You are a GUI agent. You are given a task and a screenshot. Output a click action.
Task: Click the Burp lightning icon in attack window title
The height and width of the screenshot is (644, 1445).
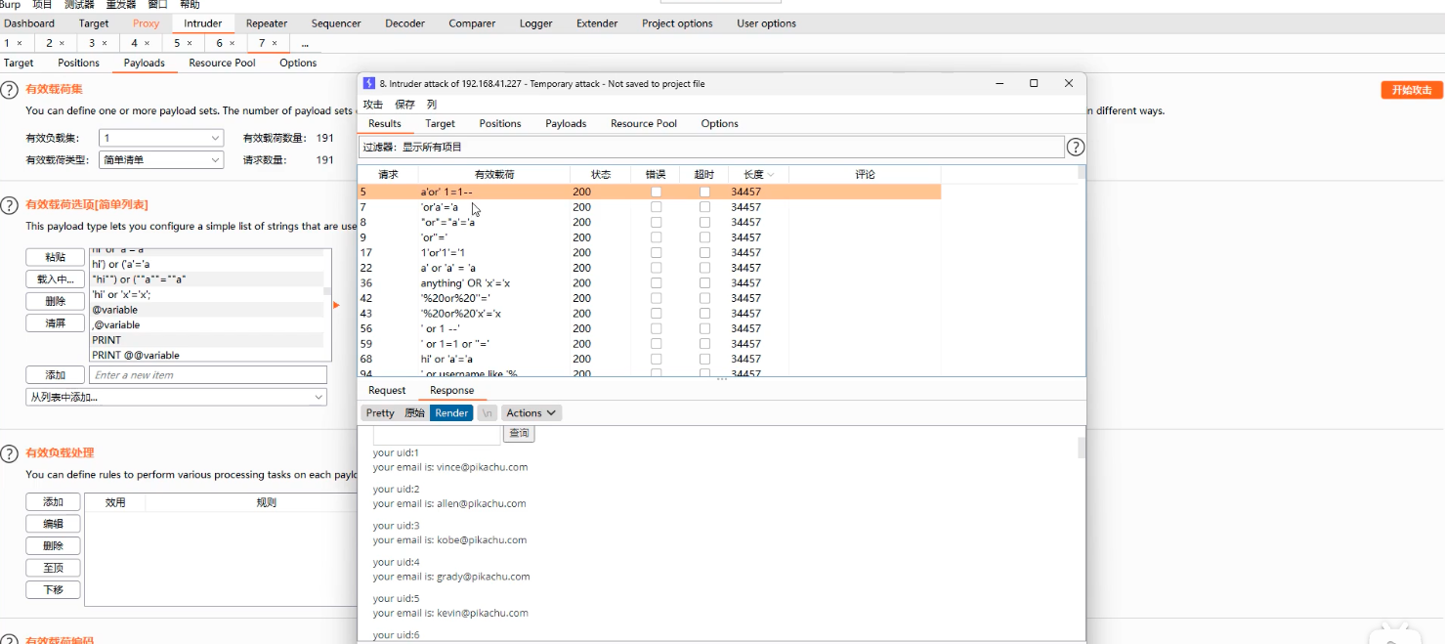click(x=369, y=84)
